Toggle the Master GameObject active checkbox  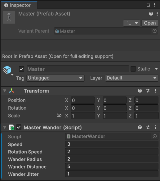(22, 69)
